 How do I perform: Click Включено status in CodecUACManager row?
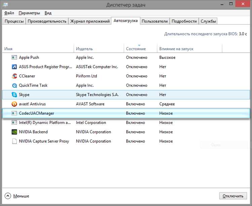(135, 113)
